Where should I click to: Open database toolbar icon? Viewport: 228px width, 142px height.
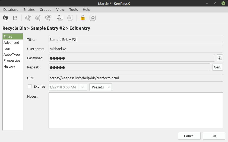(5, 18)
